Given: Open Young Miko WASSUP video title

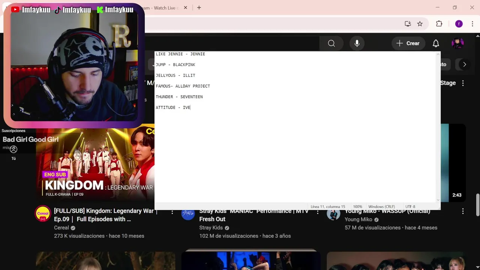Looking at the screenshot, I should pos(387,211).
